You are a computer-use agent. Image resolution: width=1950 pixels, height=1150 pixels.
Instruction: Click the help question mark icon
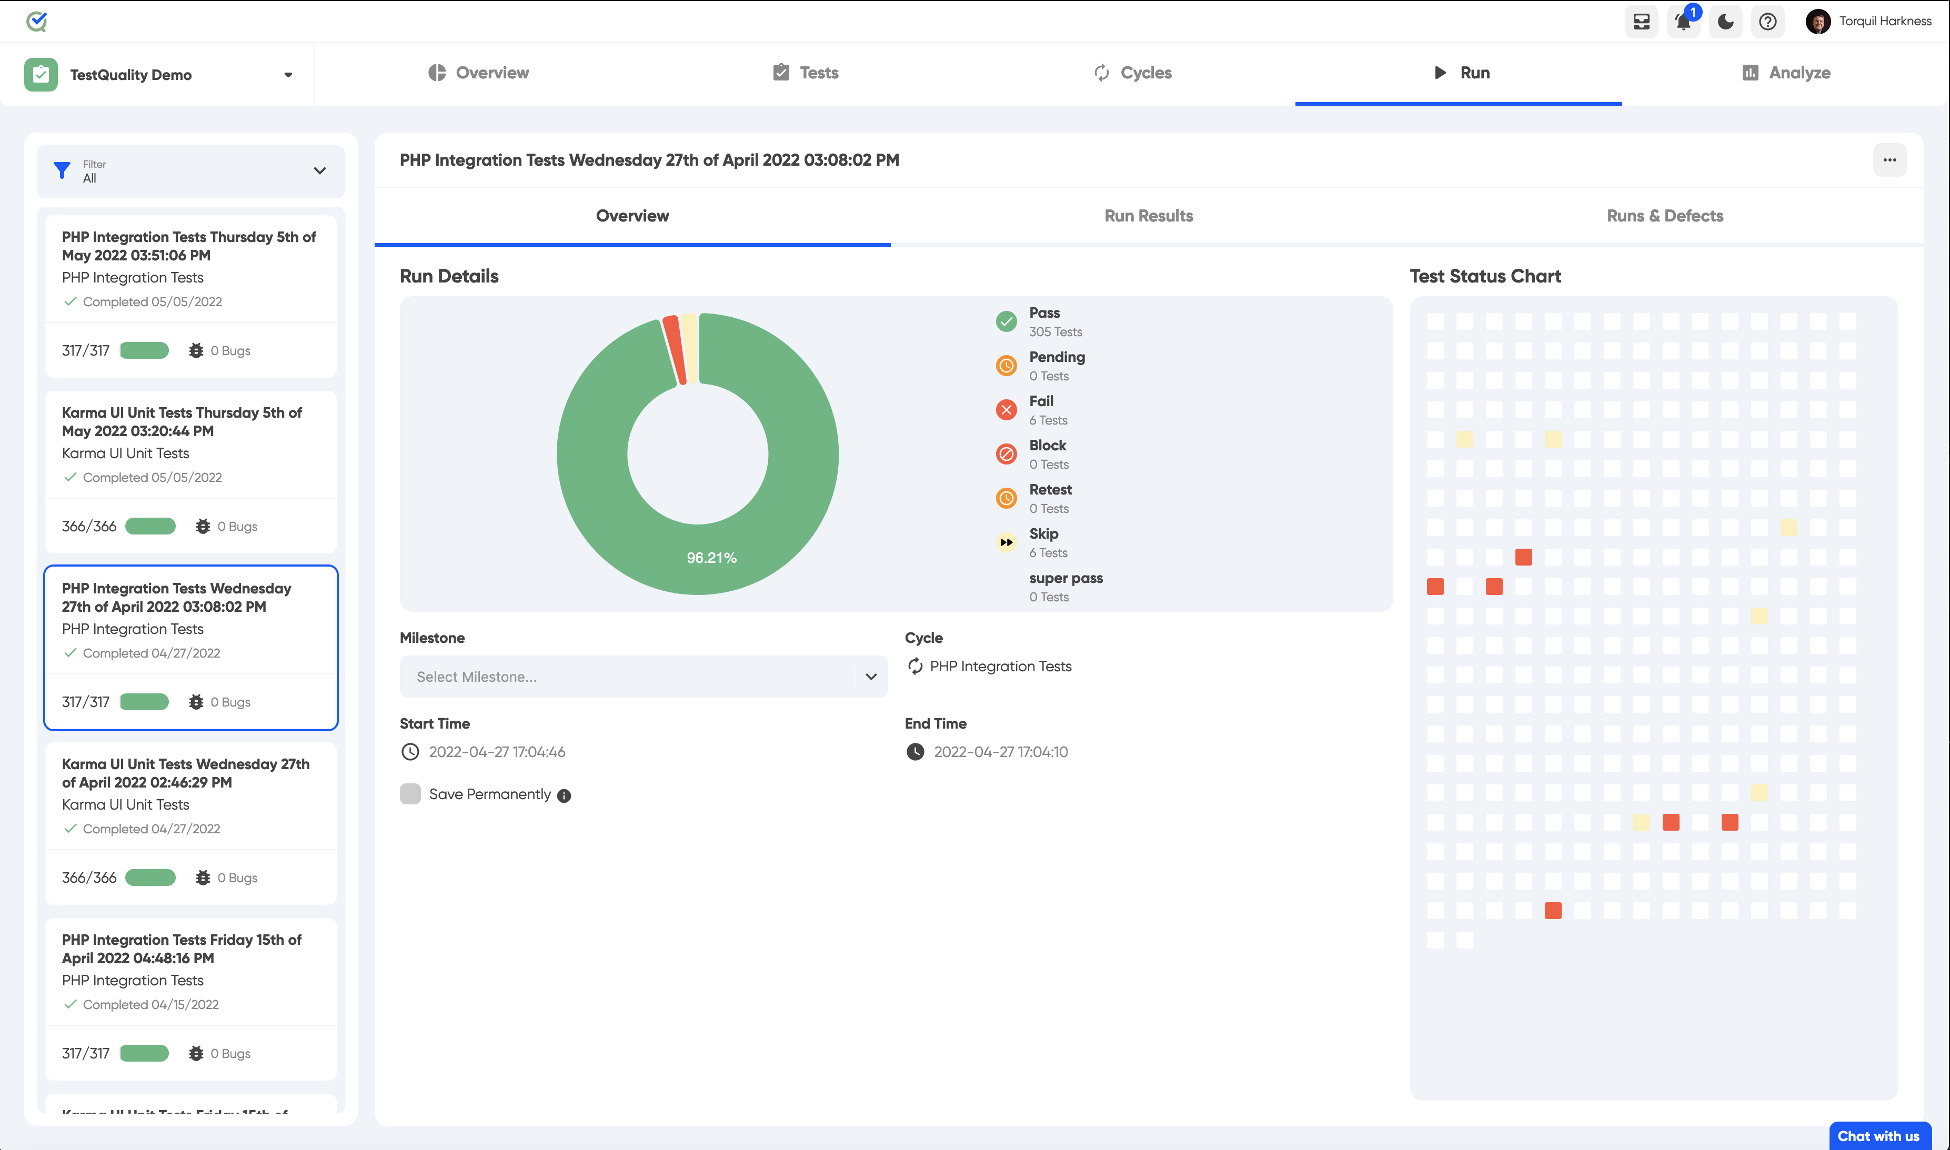point(1767,22)
